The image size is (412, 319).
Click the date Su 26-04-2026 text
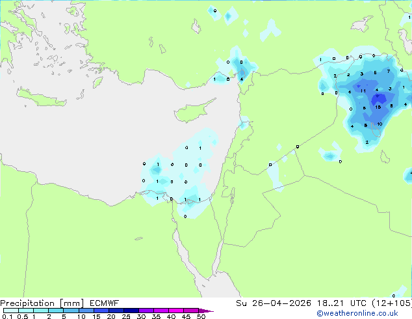(274, 303)
